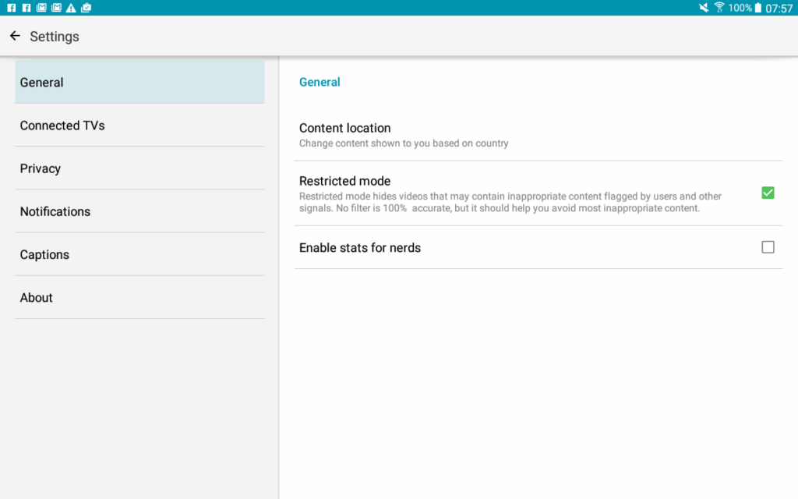The image size is (798, 499).
Task: Tap the warning triangle status icon
Action: click(x=71, y=8)
